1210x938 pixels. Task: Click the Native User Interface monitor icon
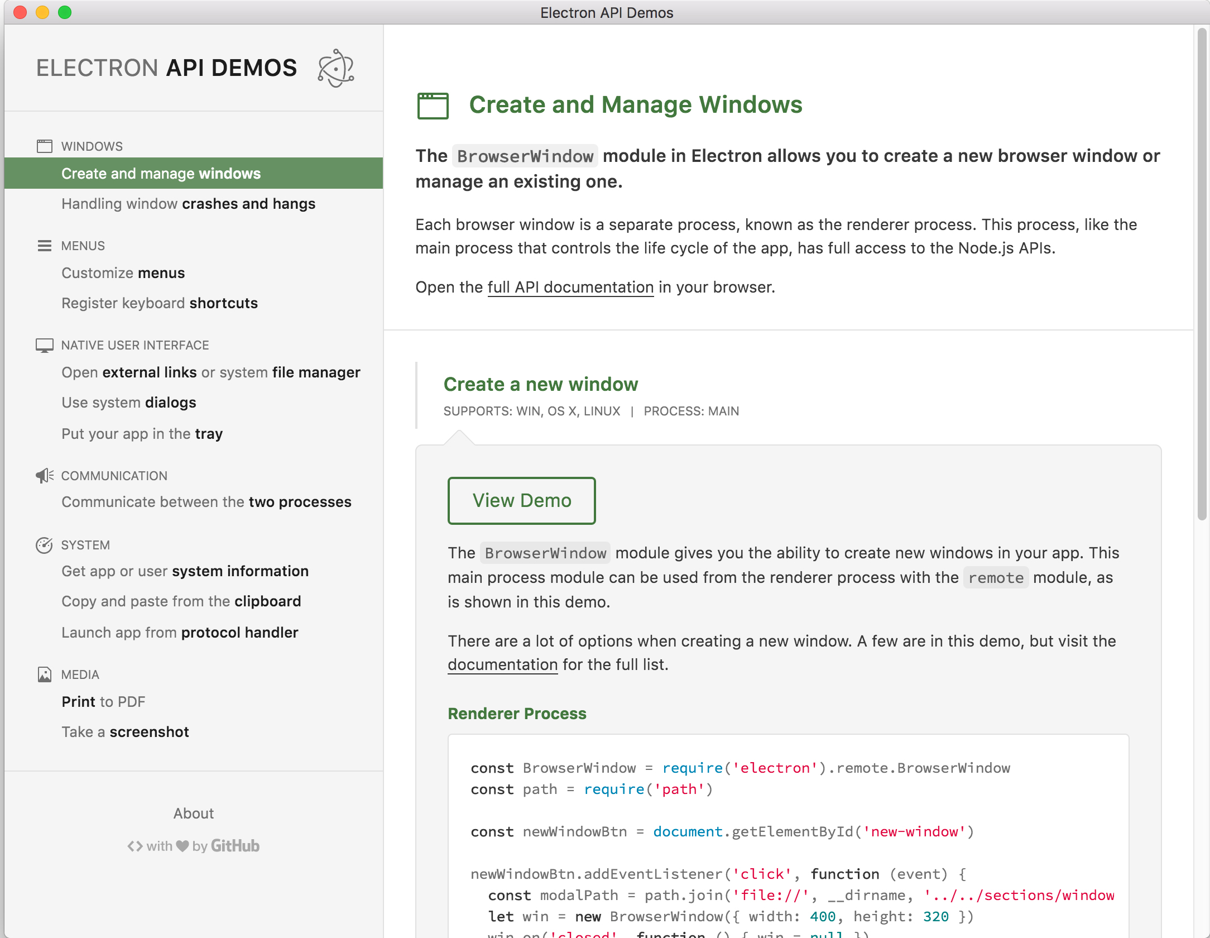point(45,345)
